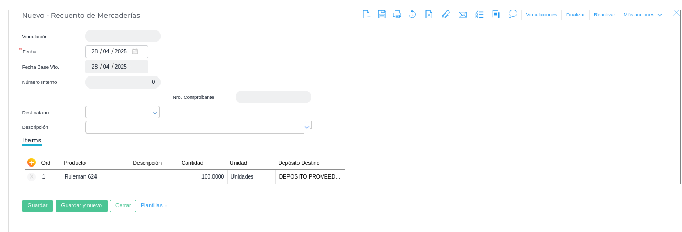Click the empty Descripción cell in row 1
Screen dimensions: 682x232
[x=155, y=177]
